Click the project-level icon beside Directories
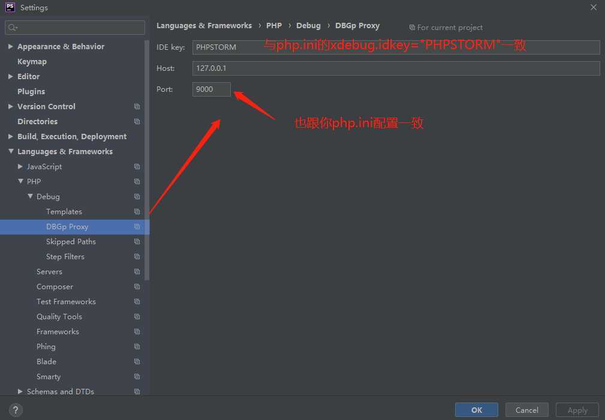Viewport: 605px width, 420px height. 137,122
